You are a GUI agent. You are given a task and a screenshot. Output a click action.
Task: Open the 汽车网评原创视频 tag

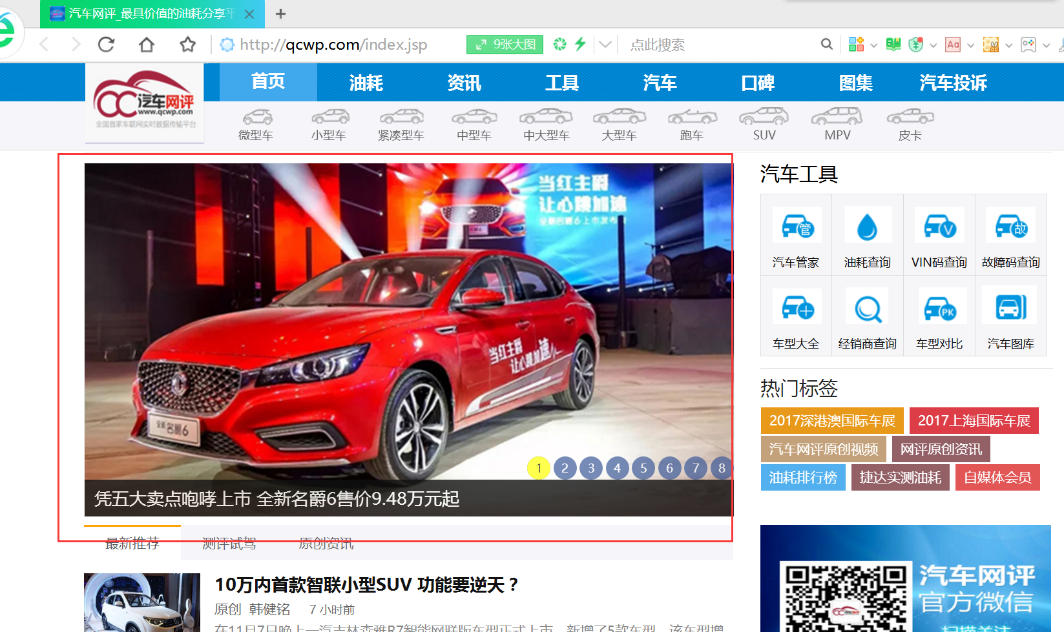[824, 449]
